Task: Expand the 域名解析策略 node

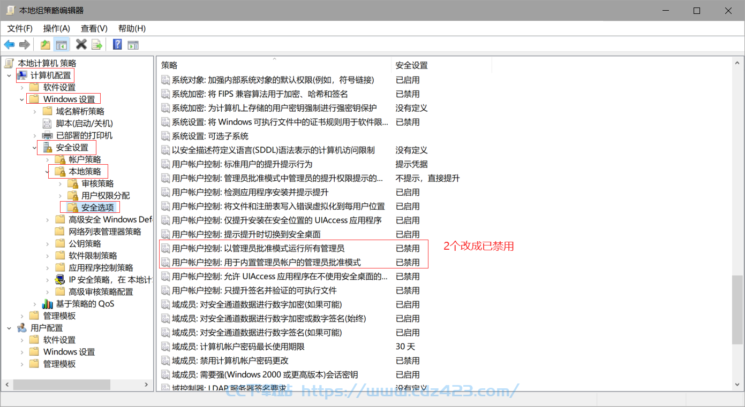Action: pyautogui.click(x=35, y=111)
